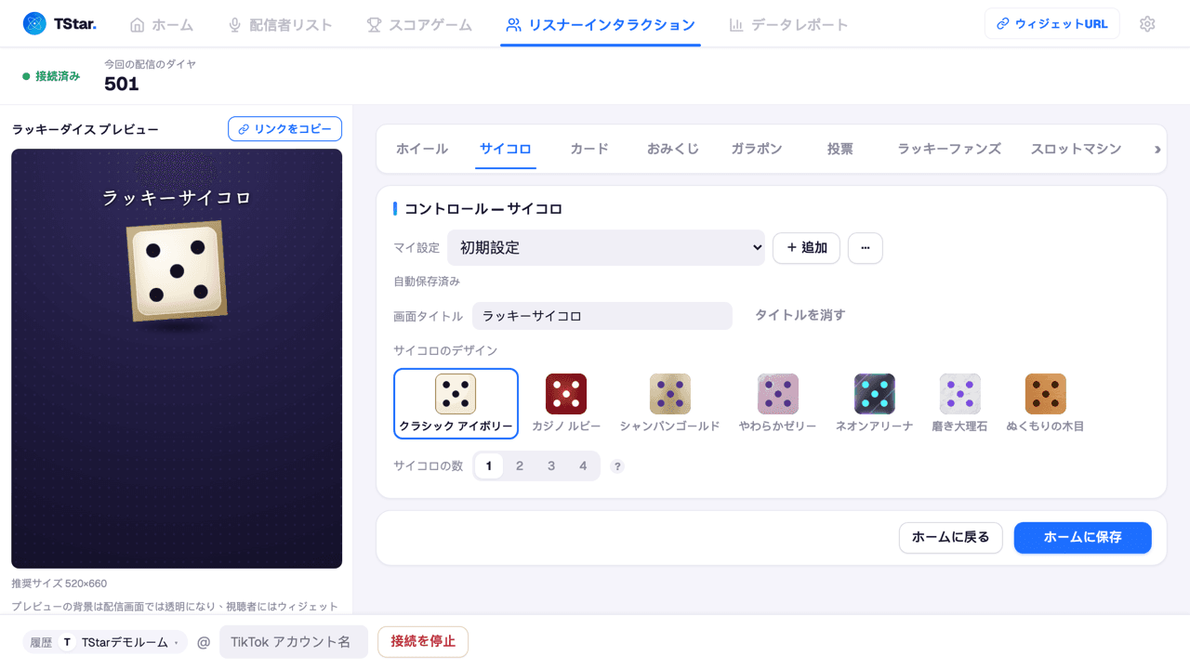Screen dimensions: 1190x669
Task: Click the dice in the preview panel
Action: (177, 271)
